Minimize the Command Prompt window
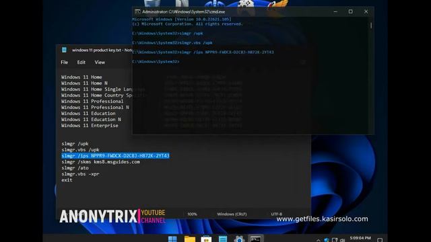Image resolution: width=431 pixels, height=242 pixels. (335, 11)
